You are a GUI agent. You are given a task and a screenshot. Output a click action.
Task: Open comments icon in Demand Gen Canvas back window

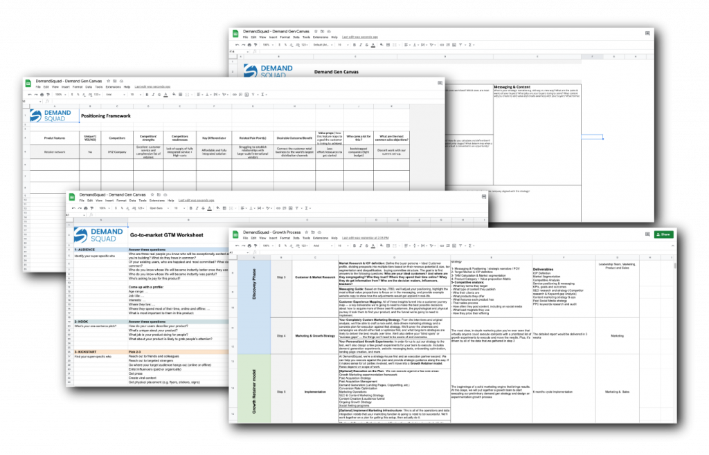[647, 33]
